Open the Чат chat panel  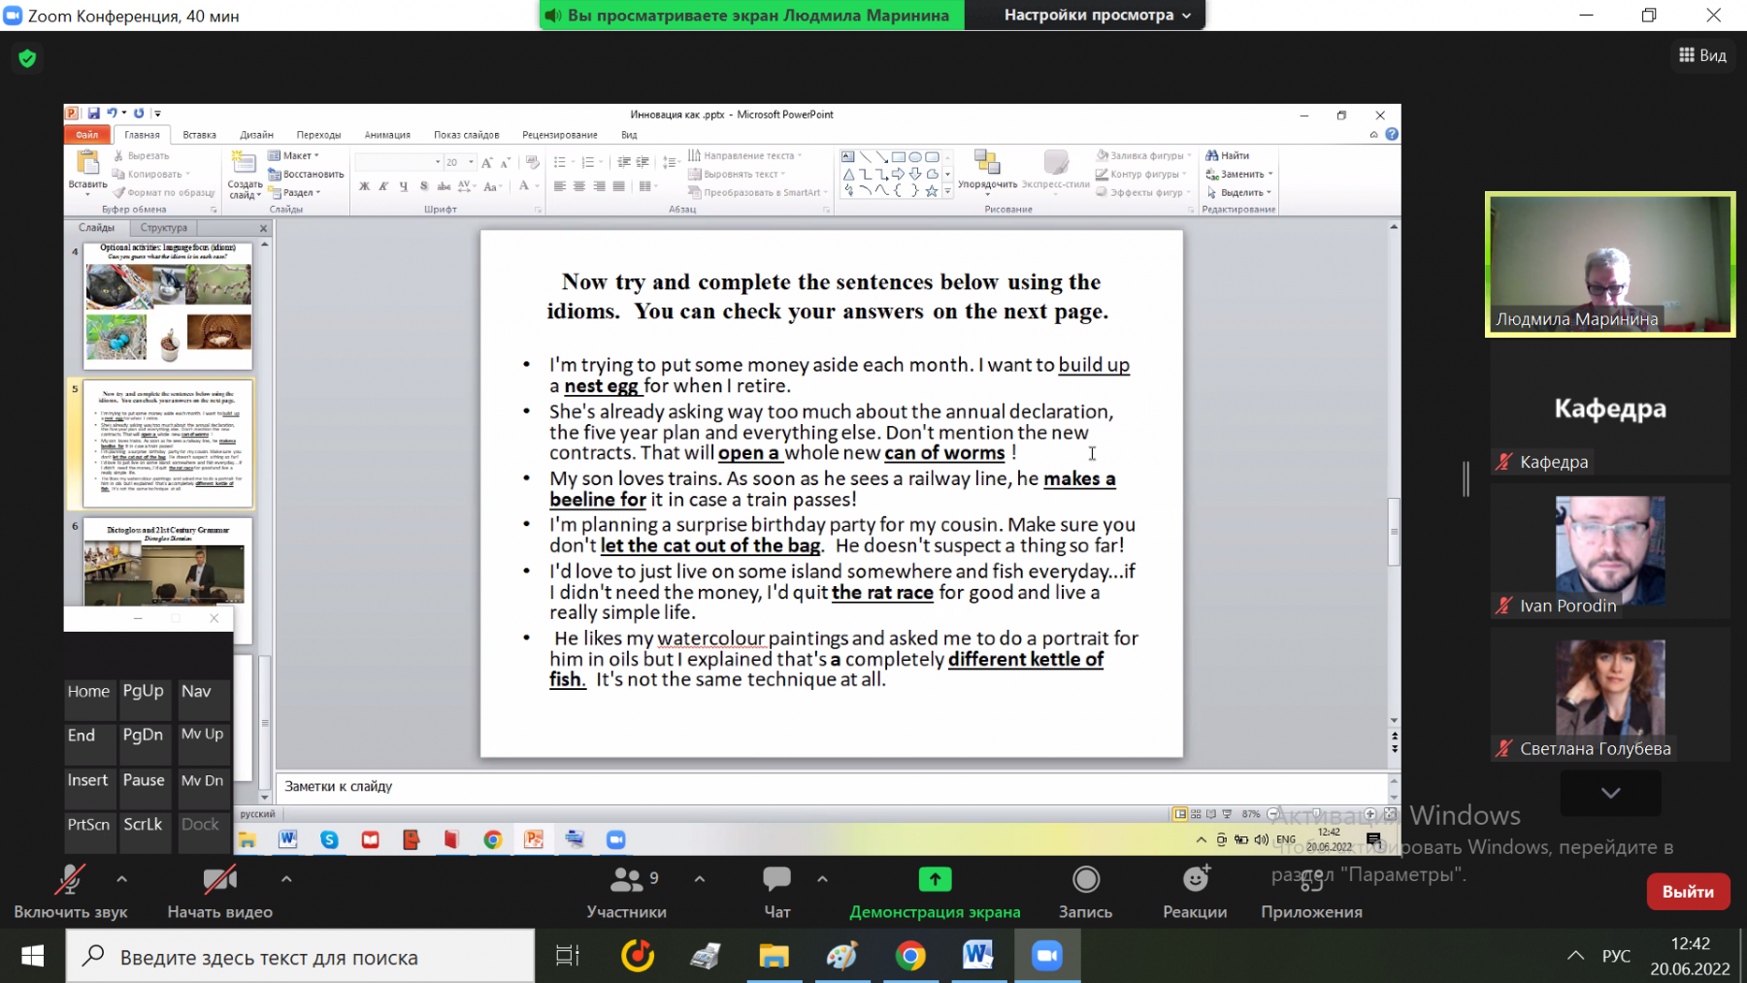click(776, 892)
